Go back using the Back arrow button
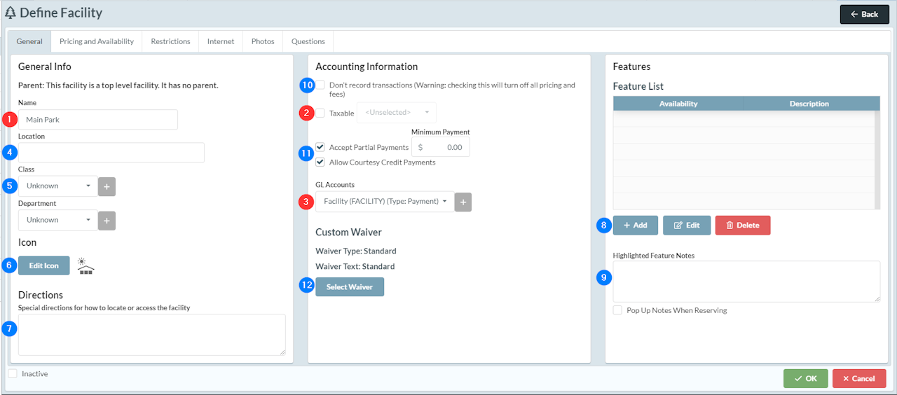Screen dimensions: 897x395 [x=864, y=14]
